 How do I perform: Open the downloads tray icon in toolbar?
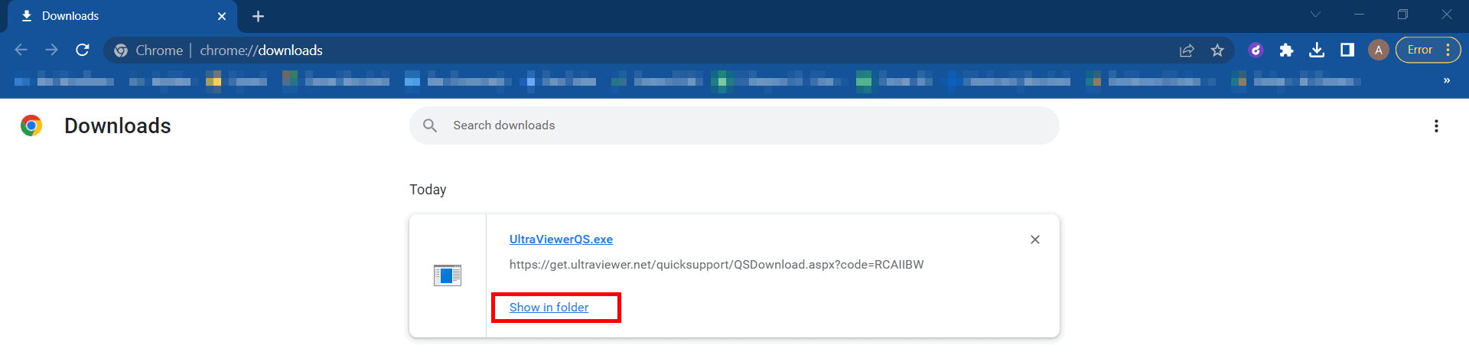(1317, 51)
